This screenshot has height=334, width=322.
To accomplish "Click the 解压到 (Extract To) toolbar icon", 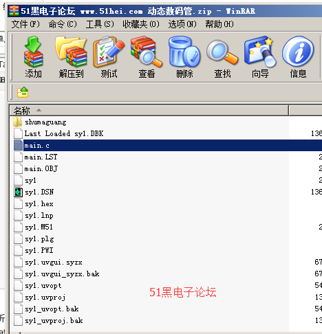I will point(71,52).
